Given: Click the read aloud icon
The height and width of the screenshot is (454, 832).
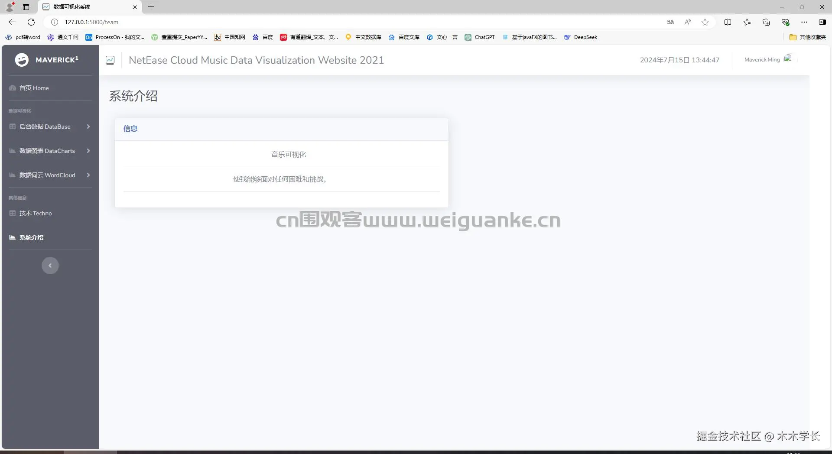Looking at the screenshot, I should click(688, 22).
